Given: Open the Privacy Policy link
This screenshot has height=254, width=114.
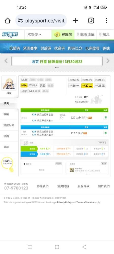Looking at the screenshot, I should pos(64,202).
